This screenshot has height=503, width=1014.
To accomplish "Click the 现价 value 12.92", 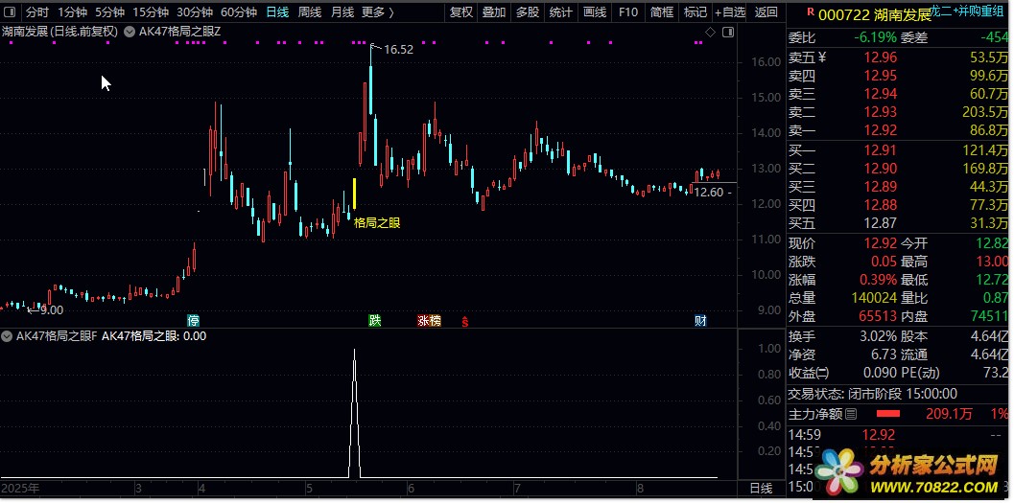I will coord(881,243).
